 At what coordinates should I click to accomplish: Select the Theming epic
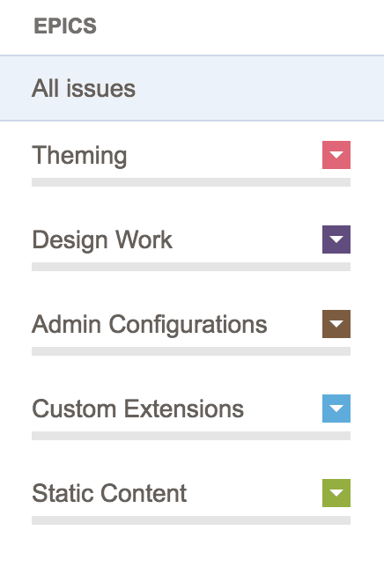(79, 156)
